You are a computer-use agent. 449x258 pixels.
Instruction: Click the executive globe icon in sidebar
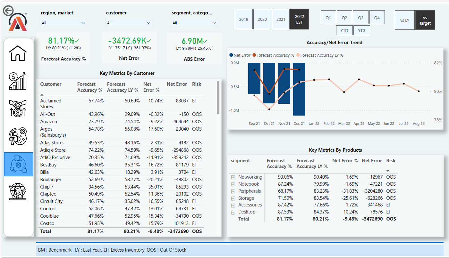(x=18, y=191)
